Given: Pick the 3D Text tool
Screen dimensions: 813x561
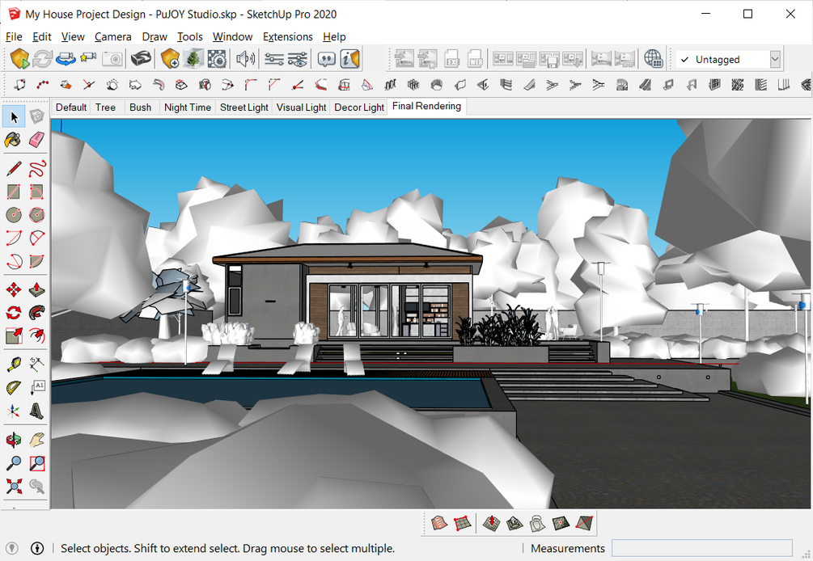Looking at the screenshot, I should click(x=37, y=411).
